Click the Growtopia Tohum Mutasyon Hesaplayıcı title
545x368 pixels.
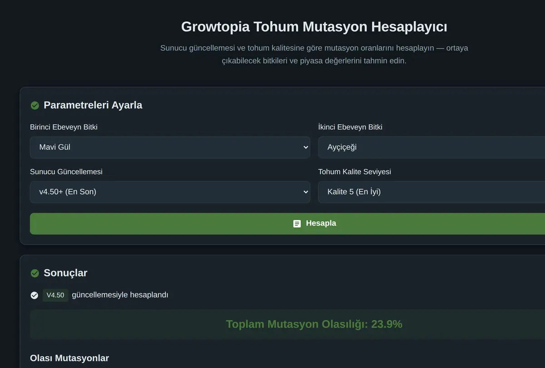(x=314, y=26)
